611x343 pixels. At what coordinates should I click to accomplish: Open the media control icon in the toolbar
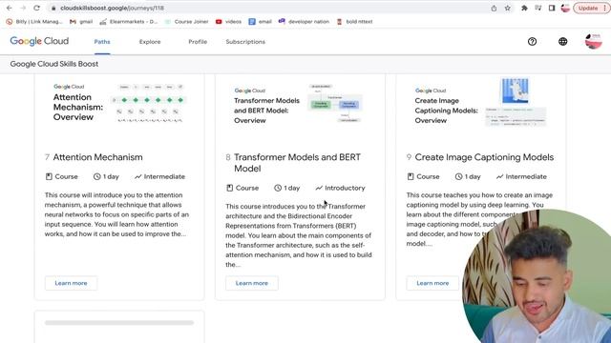[x=538, y=8]
